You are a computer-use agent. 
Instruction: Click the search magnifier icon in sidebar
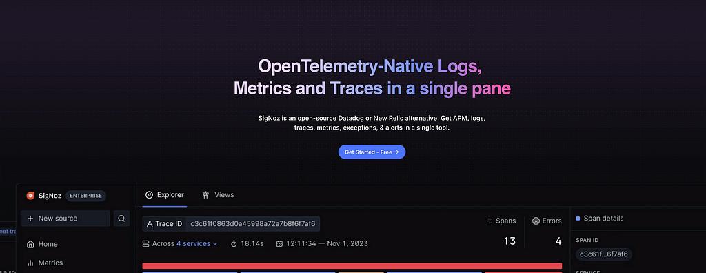(121, 218)
